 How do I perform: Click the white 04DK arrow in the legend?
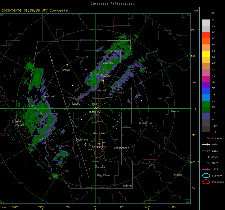(206, 144)
